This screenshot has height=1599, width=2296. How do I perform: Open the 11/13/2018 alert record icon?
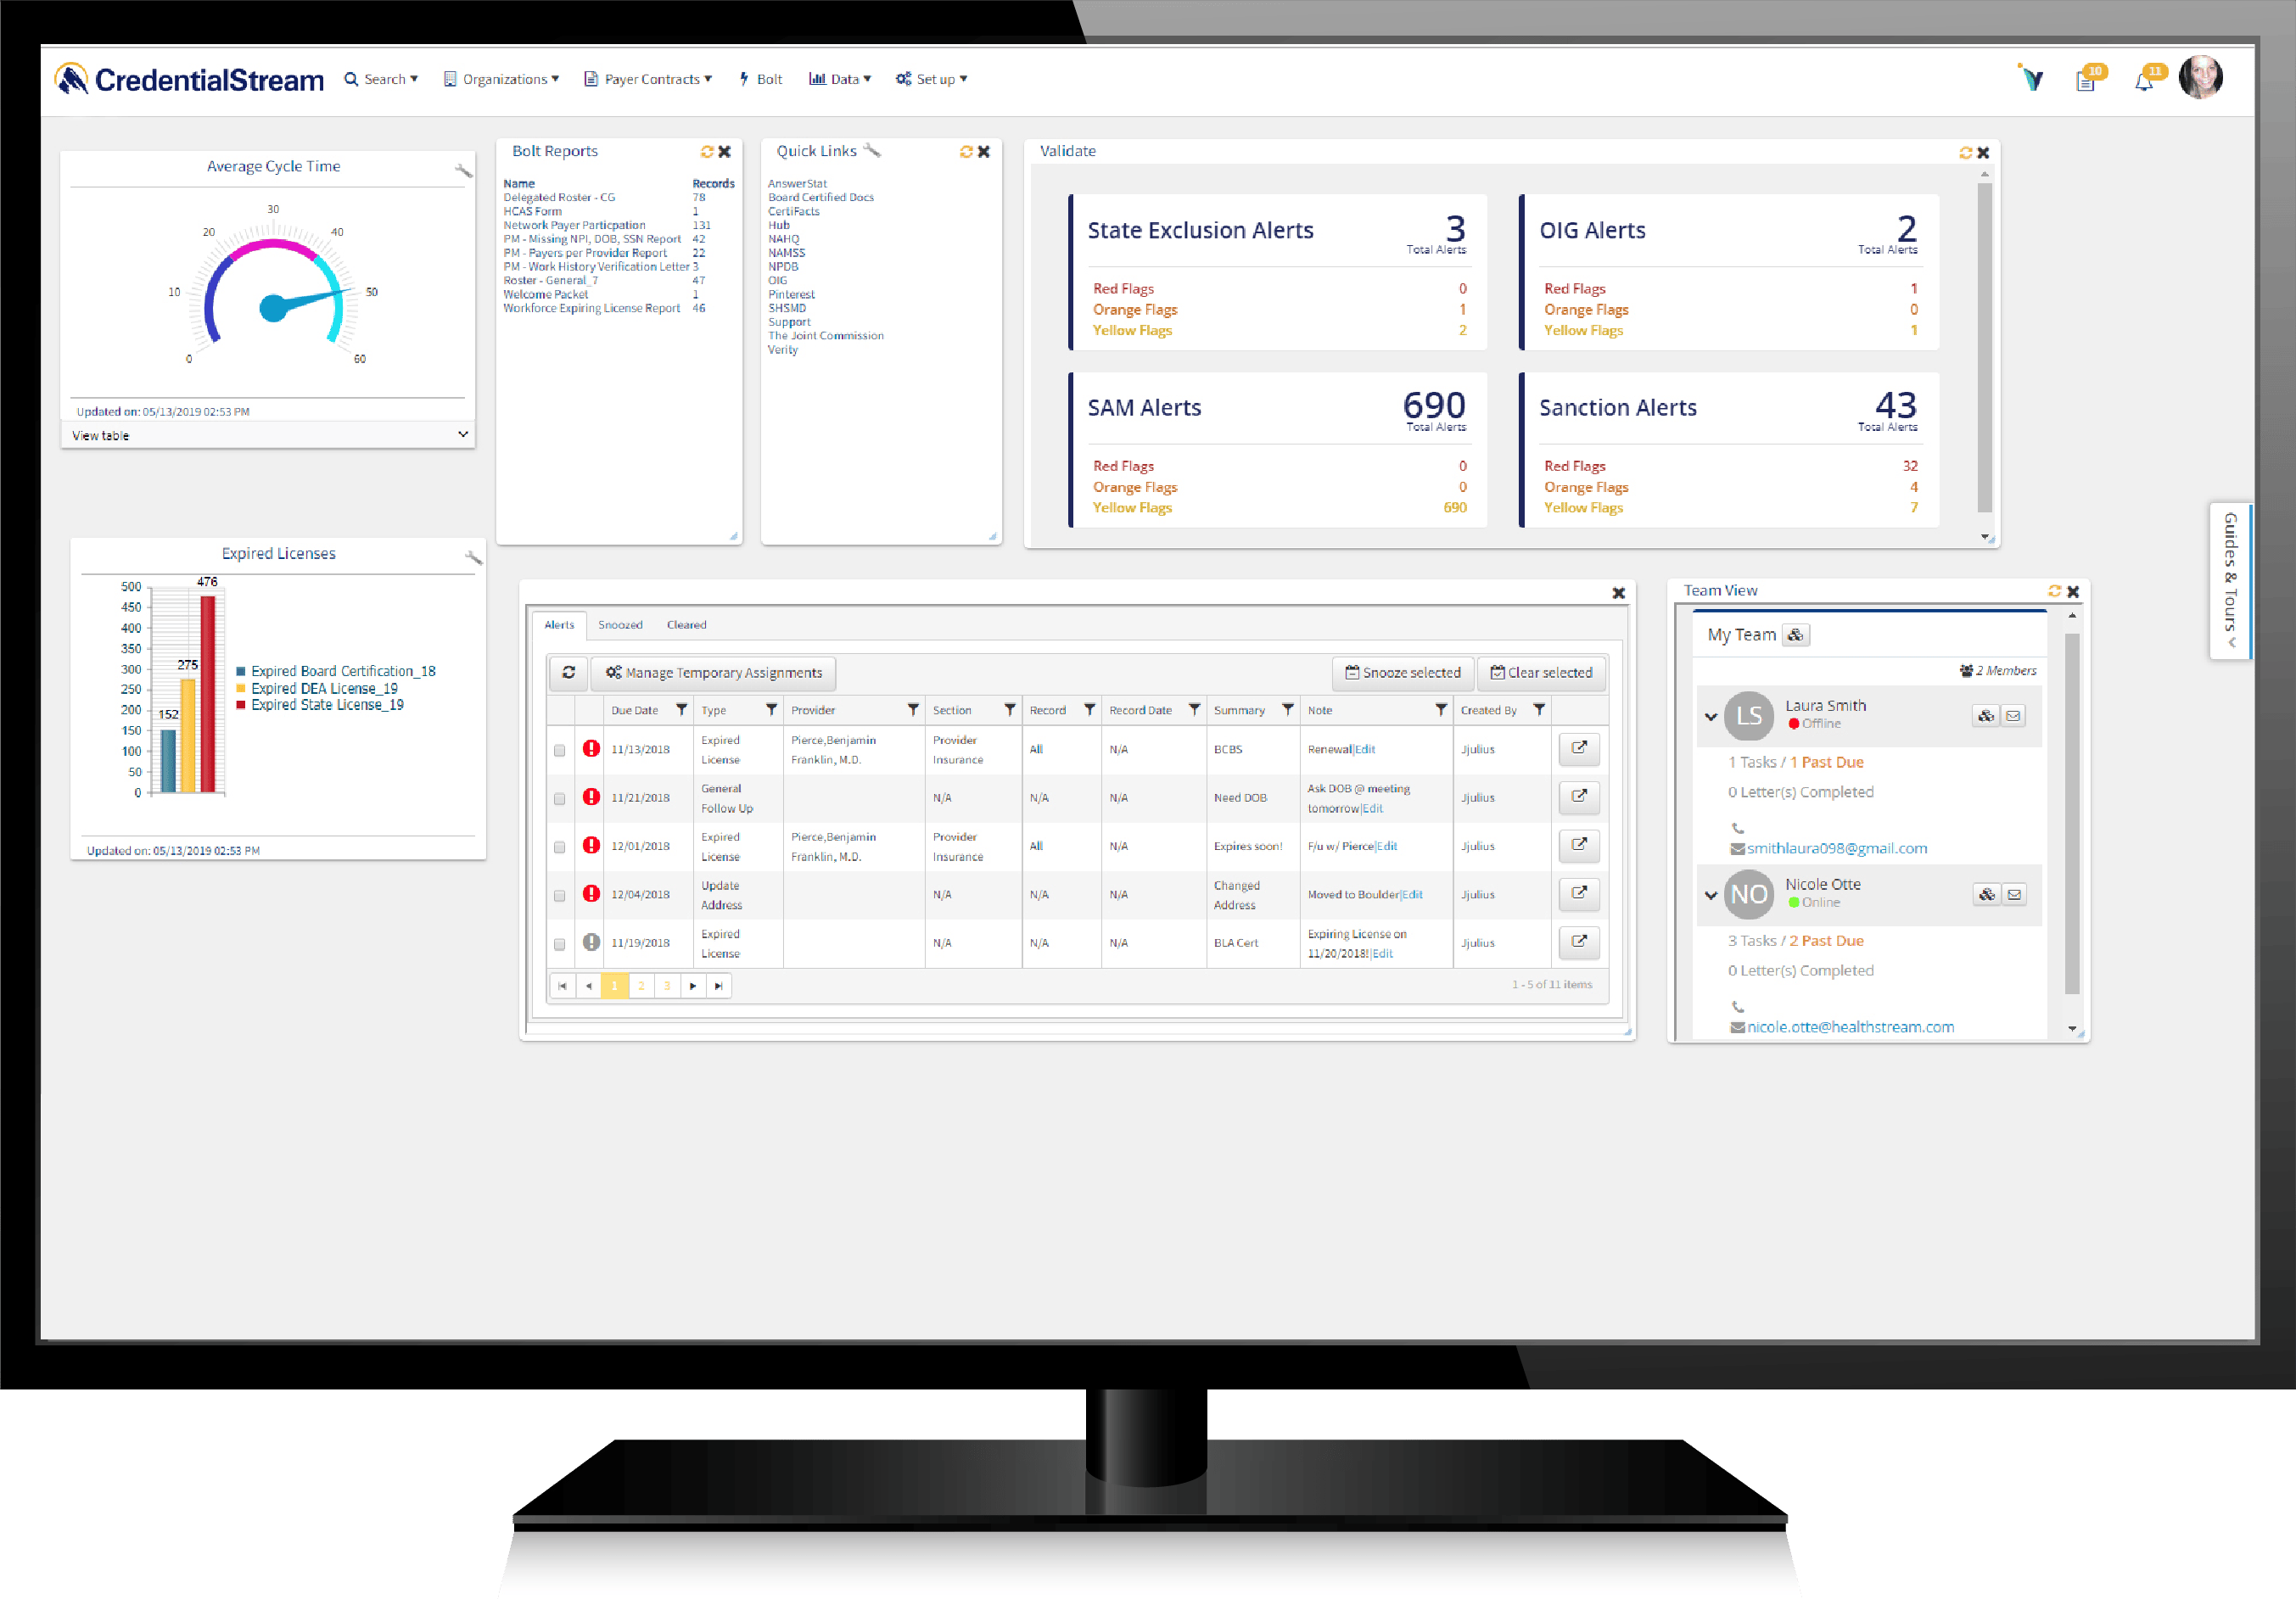[x=1578, y=748]
